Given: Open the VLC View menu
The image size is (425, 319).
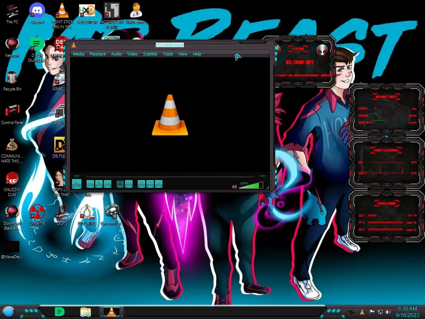Looking at the screenshot, I should pyautogui.click(x=183, y=54).
